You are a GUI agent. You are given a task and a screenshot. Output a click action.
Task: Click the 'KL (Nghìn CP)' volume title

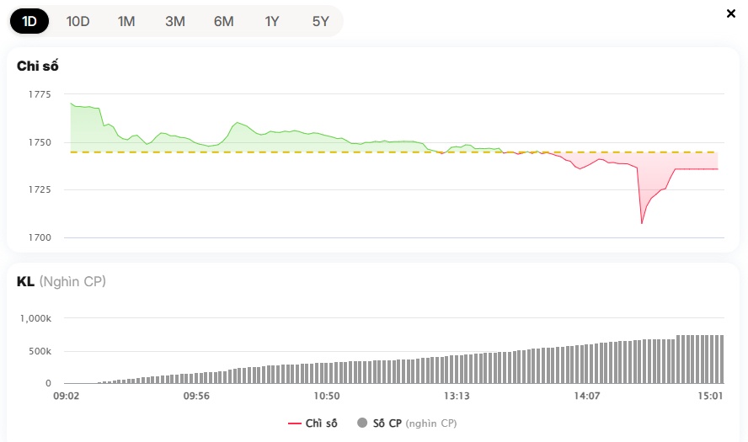[61, 281]
